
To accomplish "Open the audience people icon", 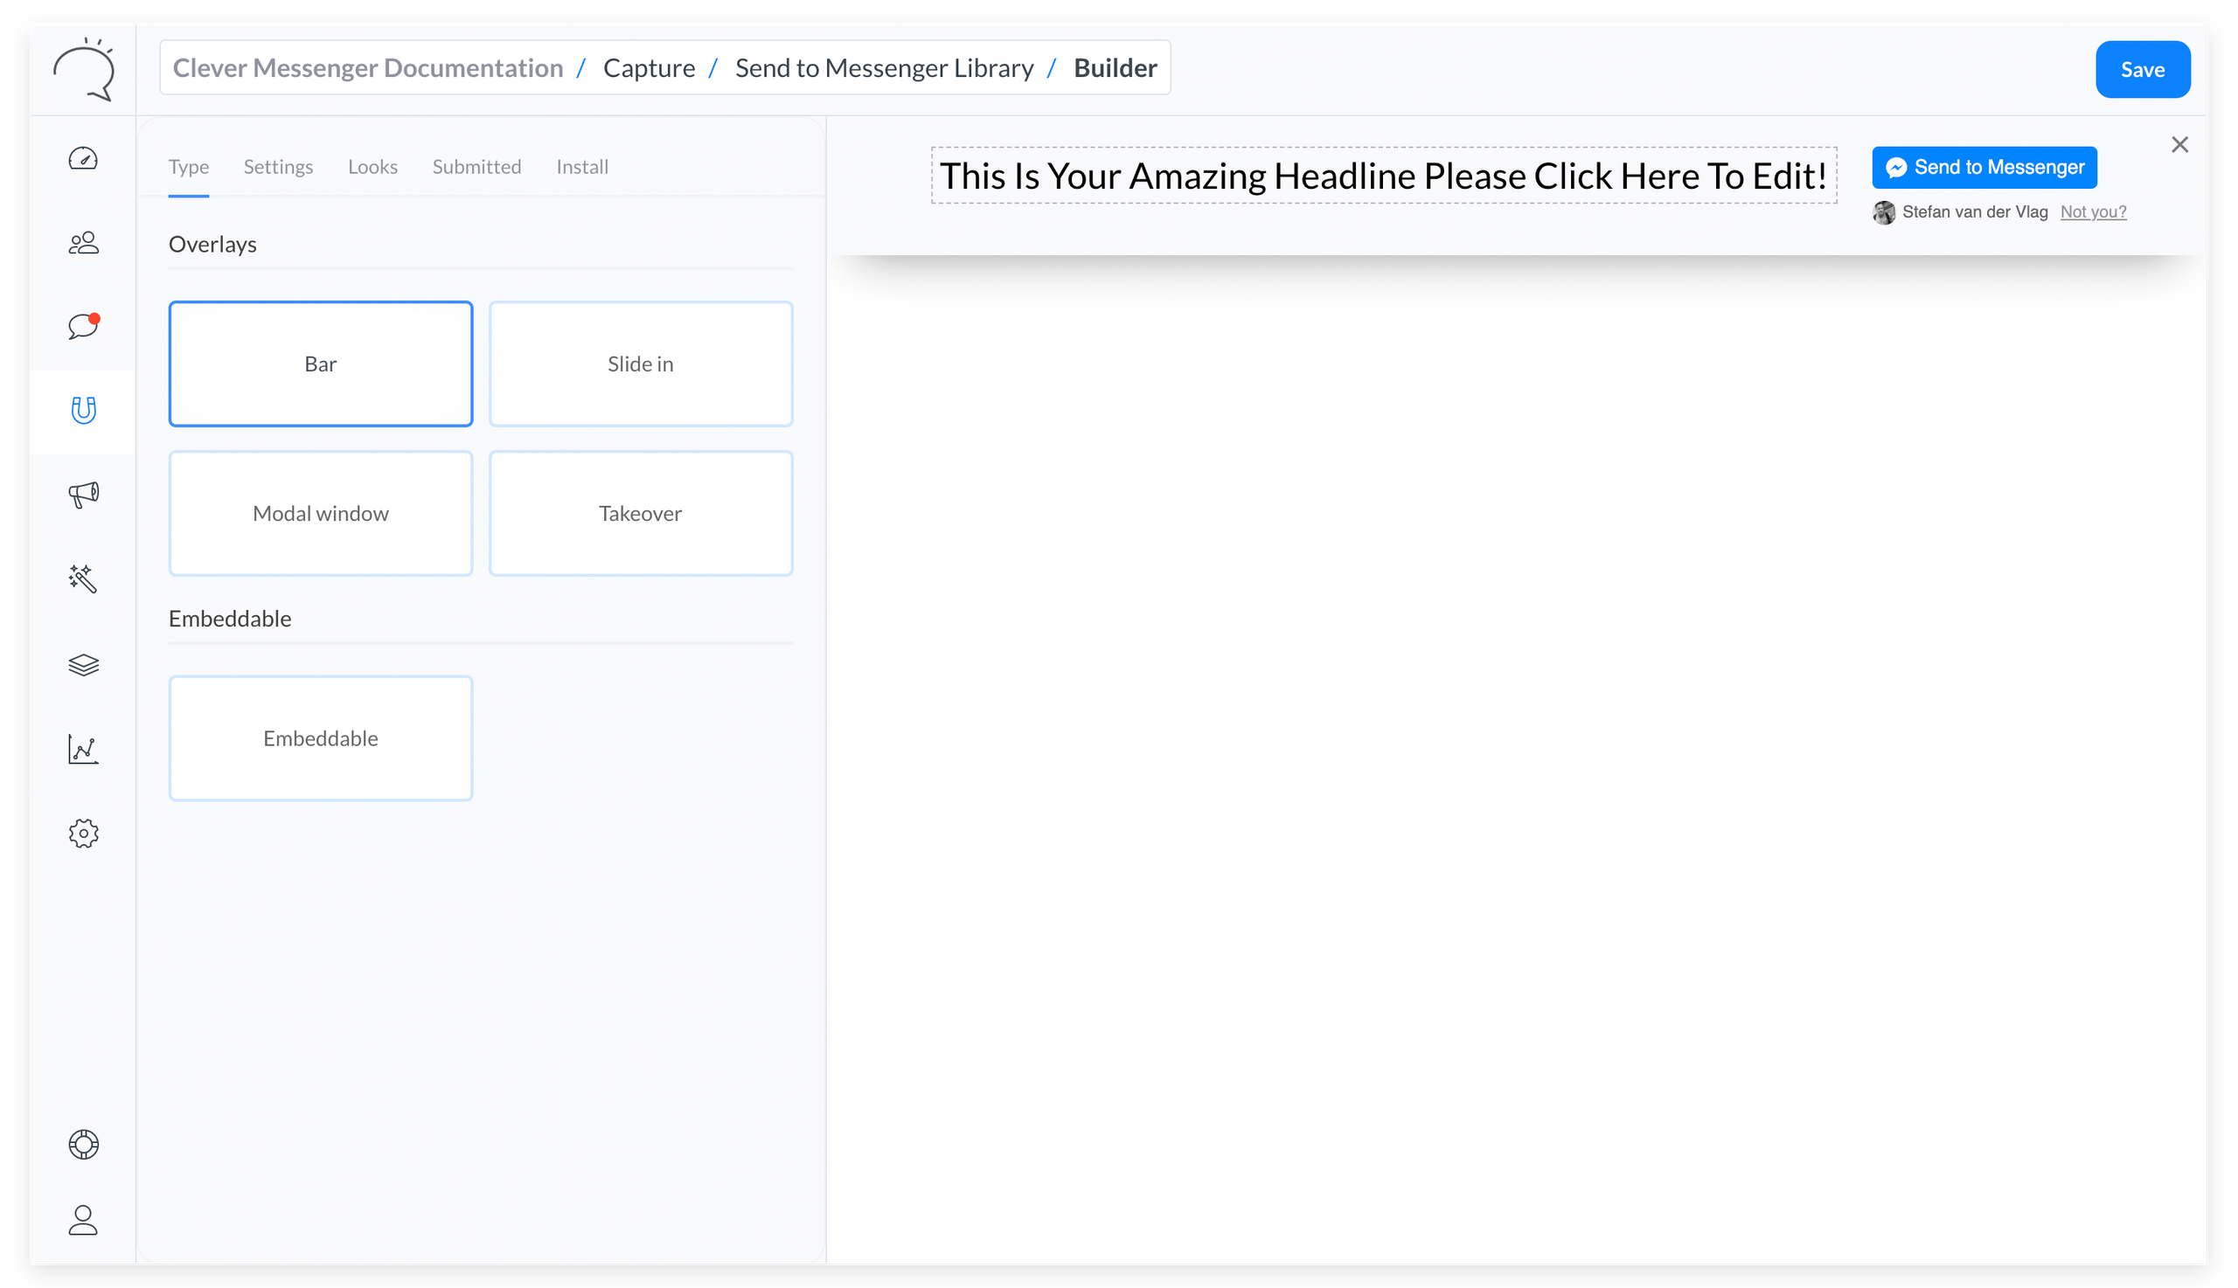I will pyautogui.click(x=83, y=242).
